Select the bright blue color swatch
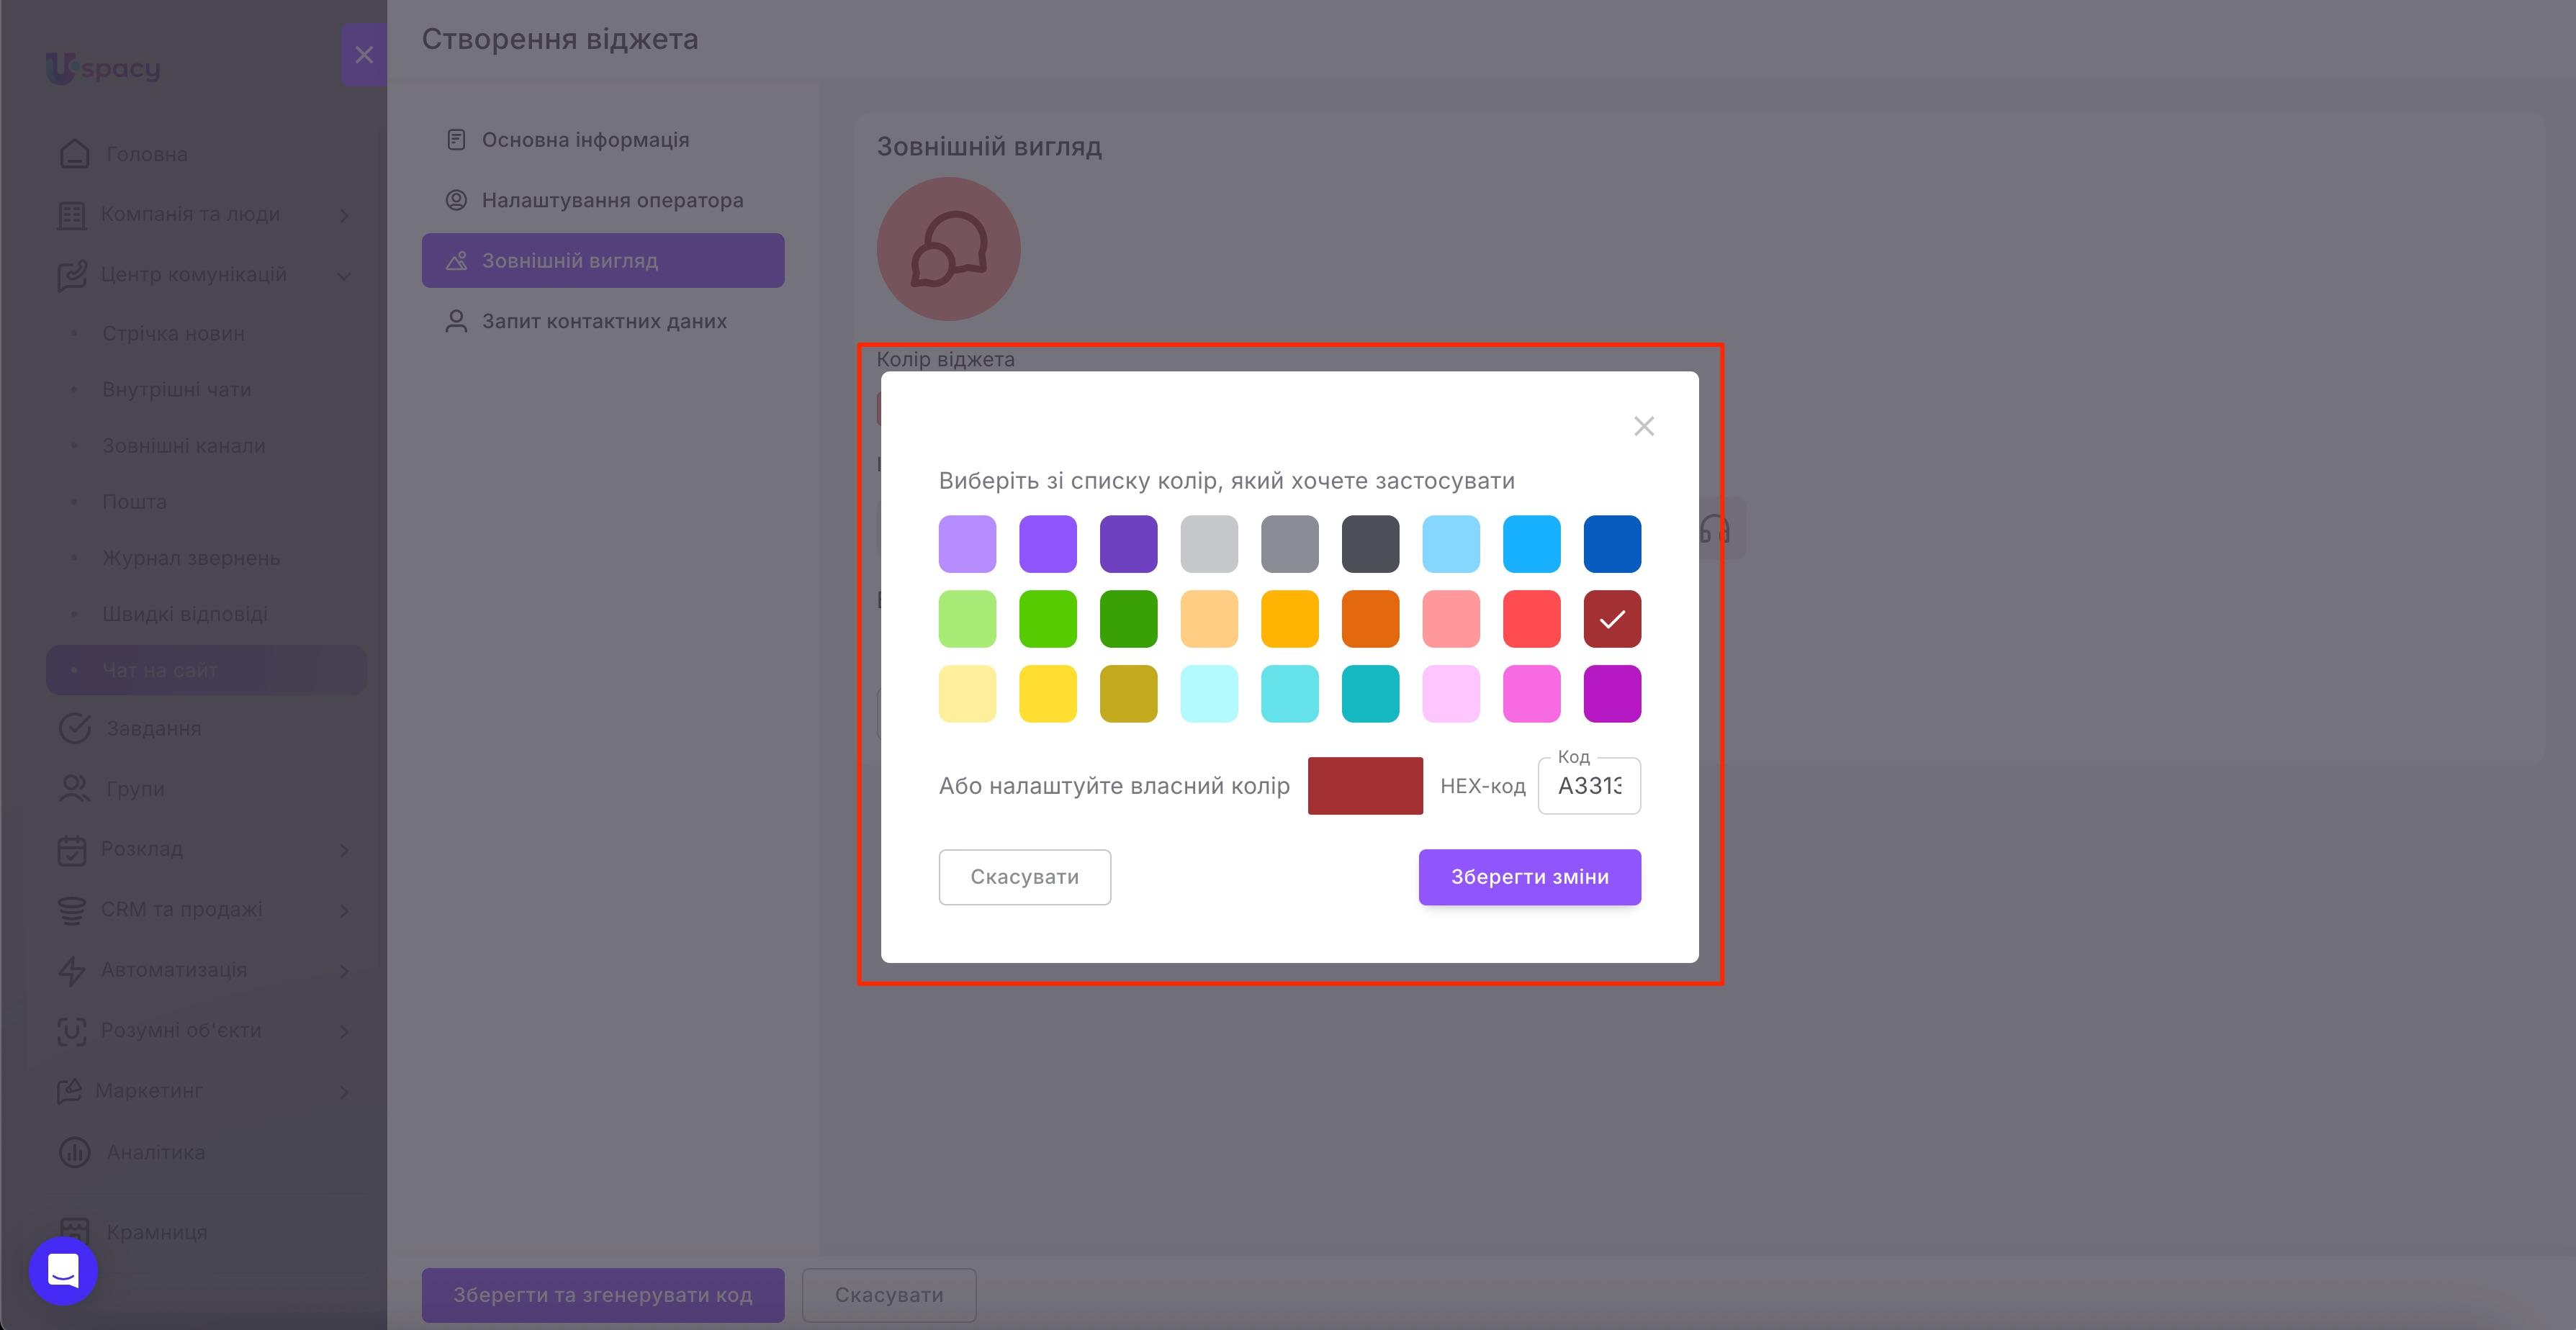This screenshot has width=2576, height=1330. pyautogui.click(x=1532, y=544)
